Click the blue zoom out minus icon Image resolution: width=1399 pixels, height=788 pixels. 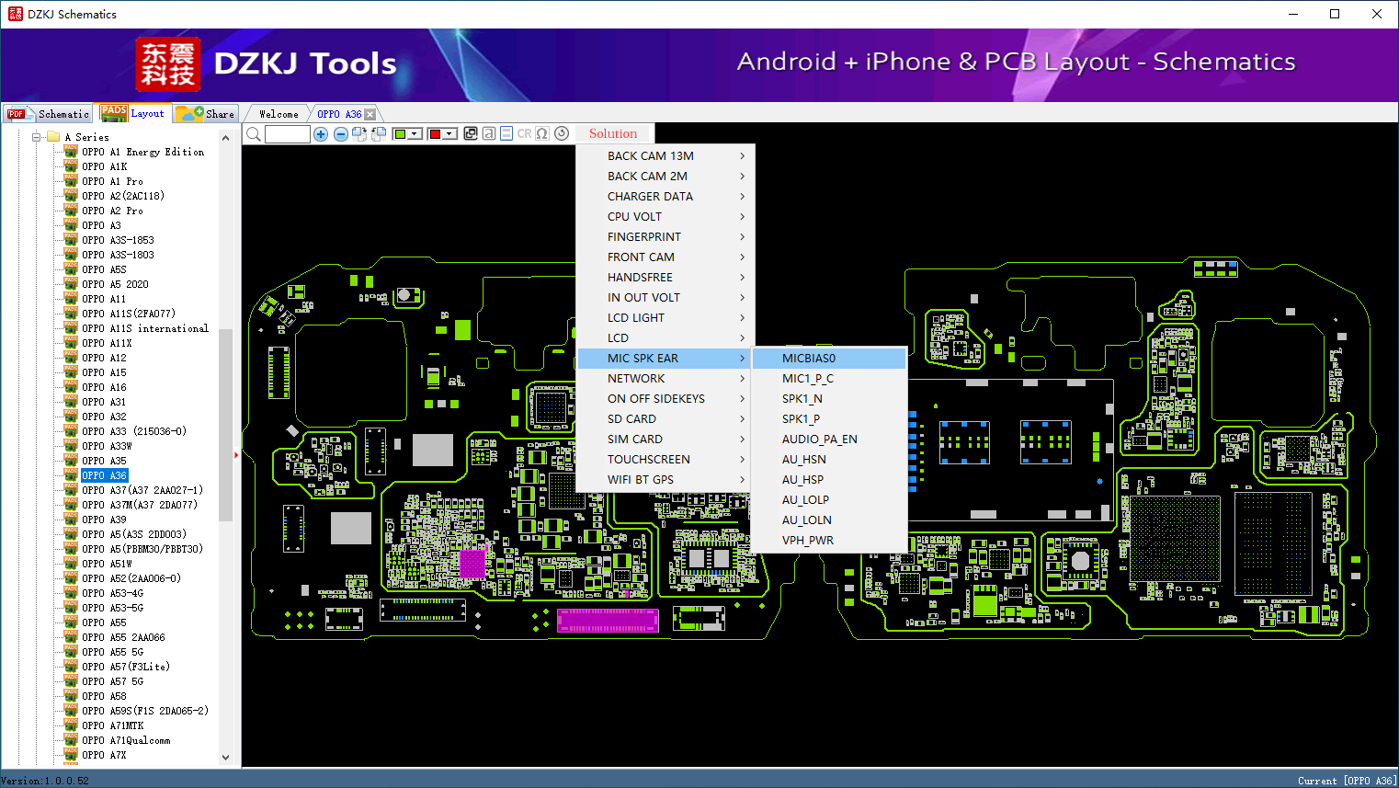[341, 134]
